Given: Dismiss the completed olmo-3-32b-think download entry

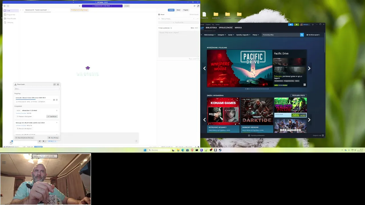Looking at the screenshot, I should (x=57, y=110).
